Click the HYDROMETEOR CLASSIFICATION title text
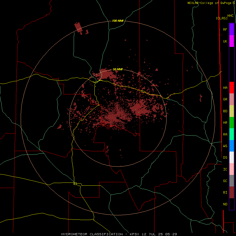Viewport: 236px width, 236px height. point(92,234)
